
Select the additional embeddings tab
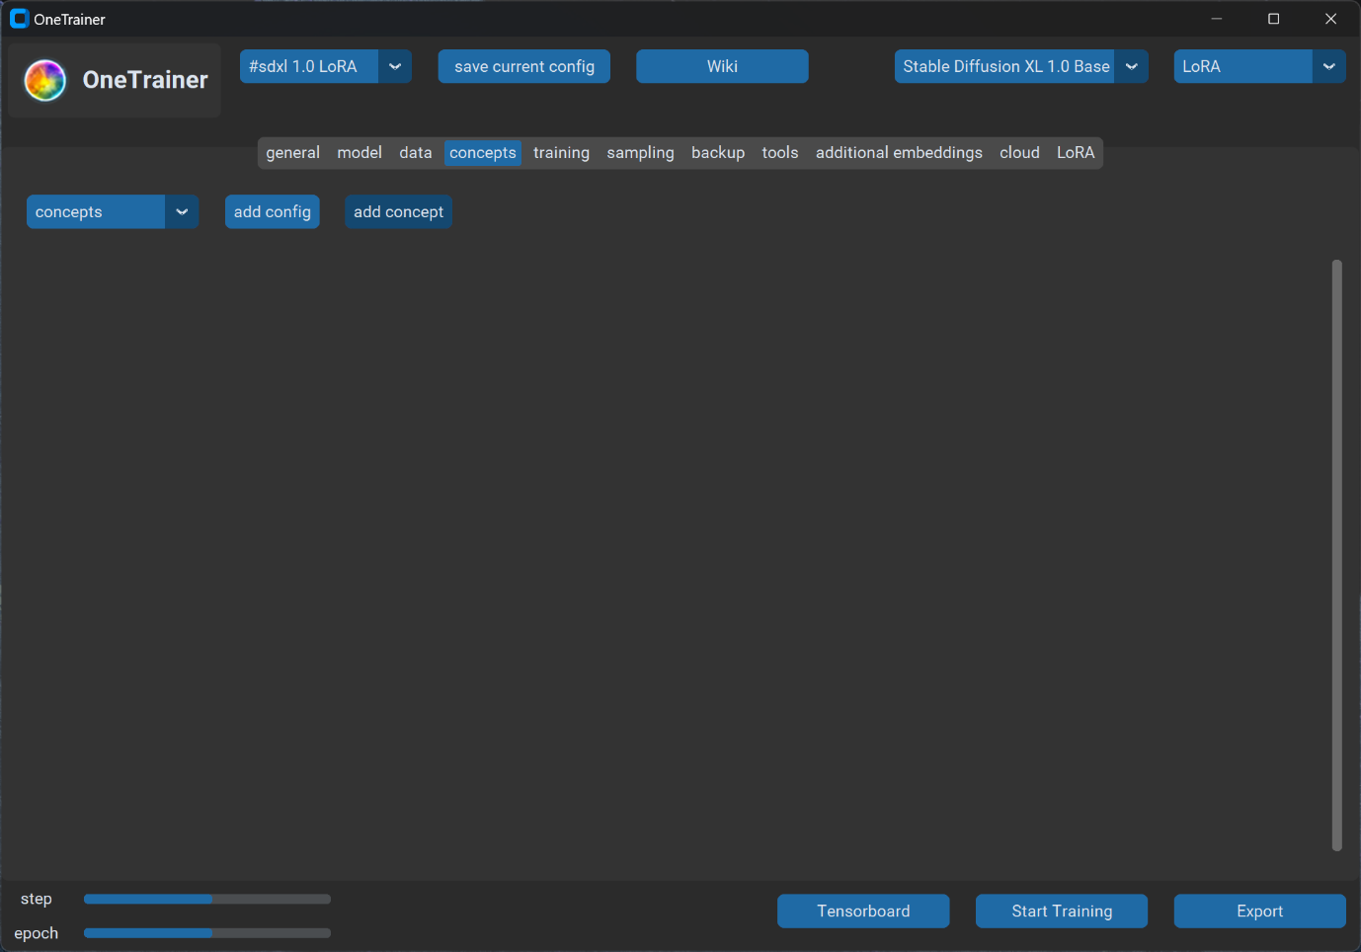click(898, 152)
